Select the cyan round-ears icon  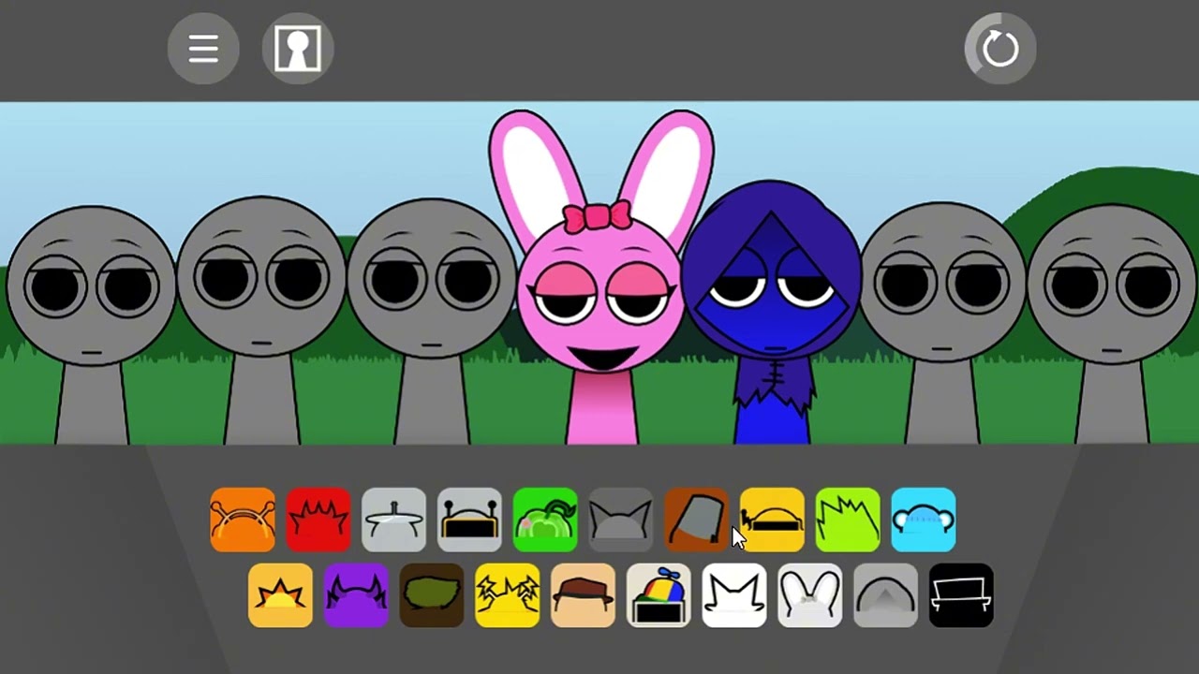point(924,520)
